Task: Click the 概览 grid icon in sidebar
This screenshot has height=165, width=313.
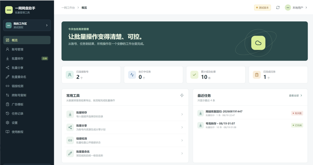Action: 7,40
